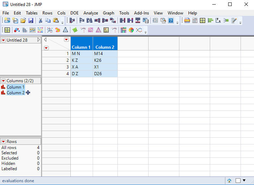The height and width of the screenshot is (185, 254).
Task: Click the Copy icon in toolbar
Action: point(48,20)
